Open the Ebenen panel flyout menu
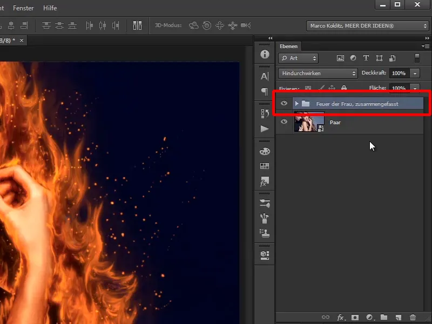432x324 pixels. 426,46
